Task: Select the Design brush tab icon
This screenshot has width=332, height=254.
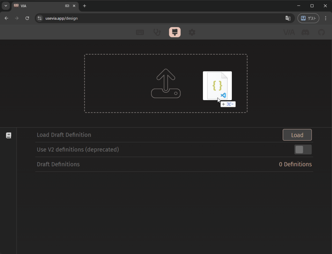Action: pos(175,32)
